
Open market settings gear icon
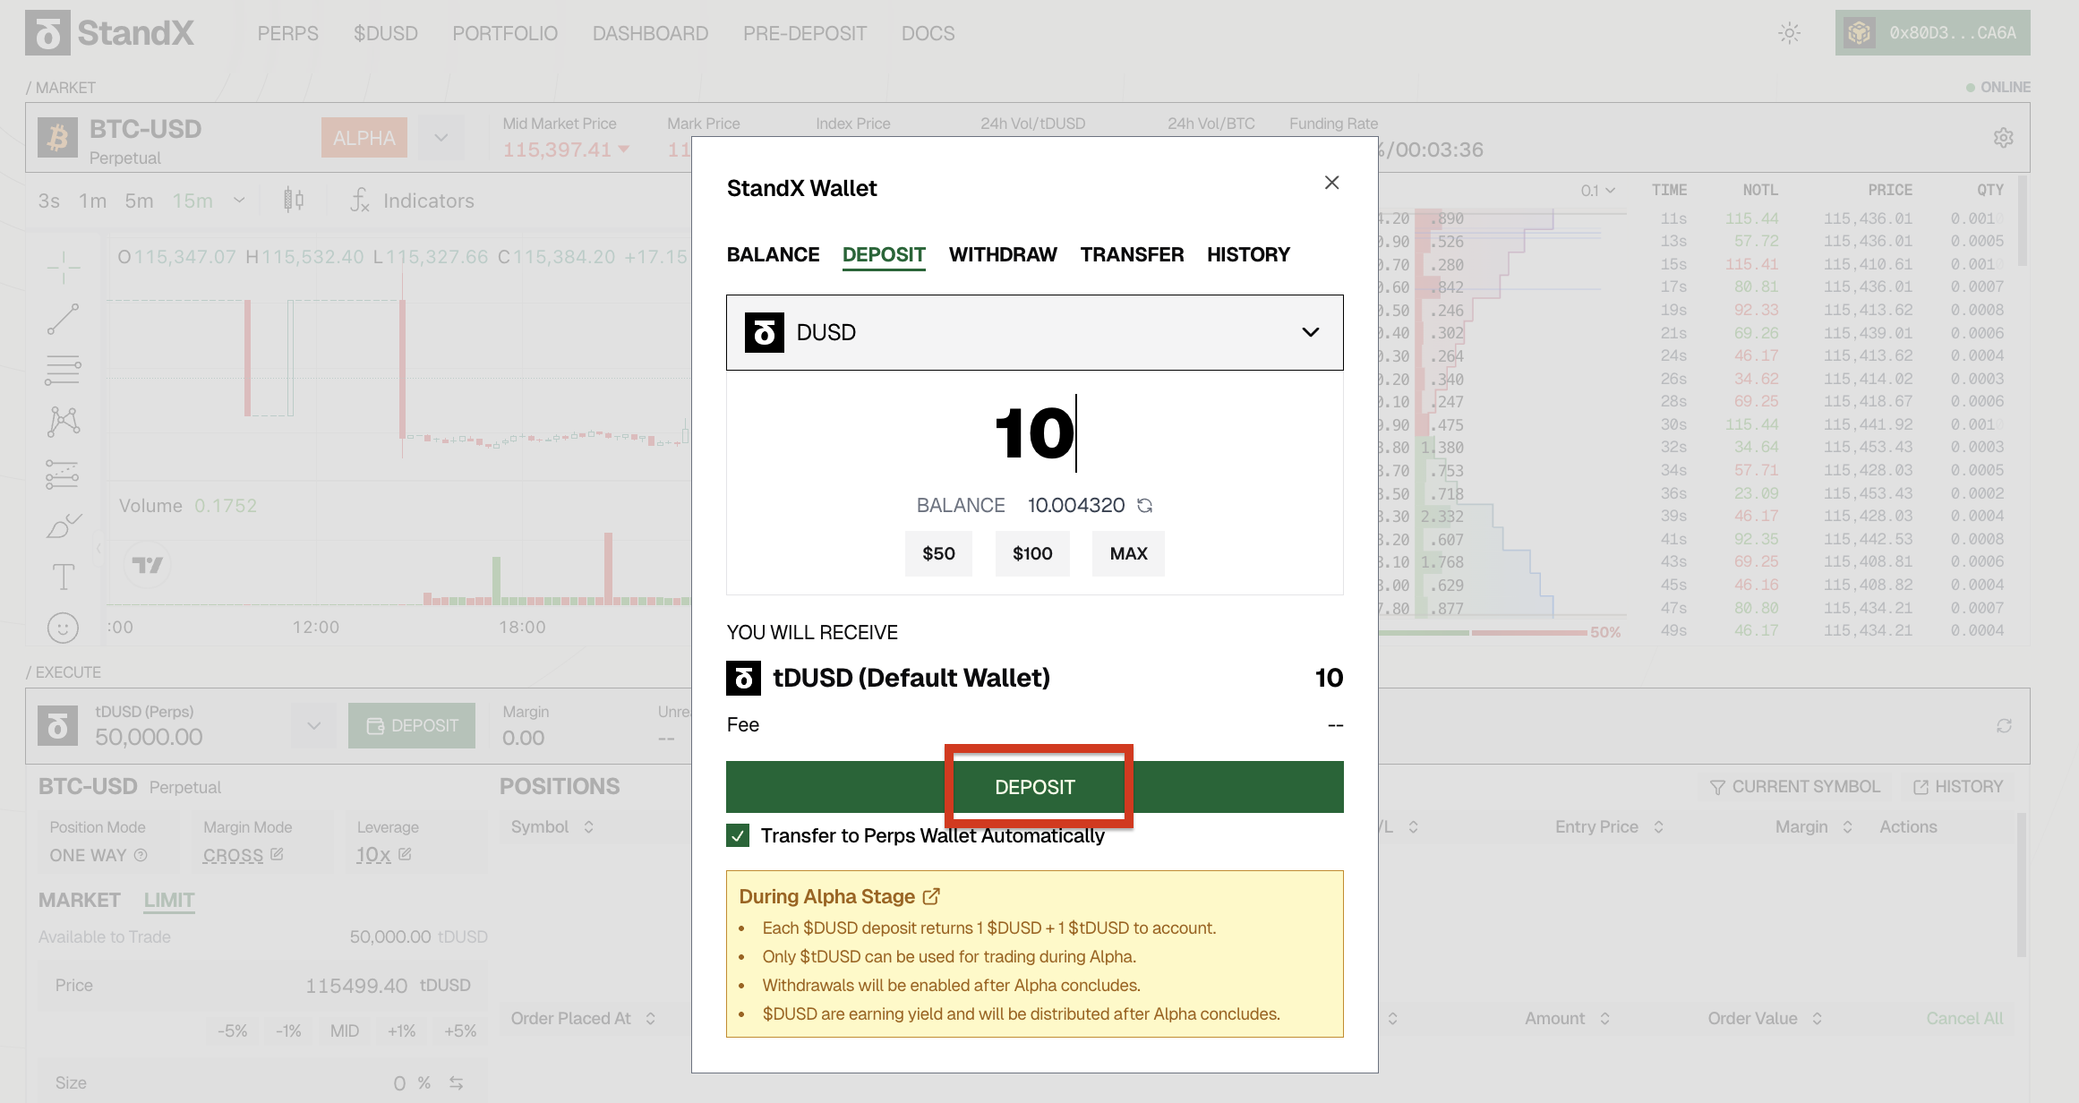pyautogui.click(x=2003, y=138)
